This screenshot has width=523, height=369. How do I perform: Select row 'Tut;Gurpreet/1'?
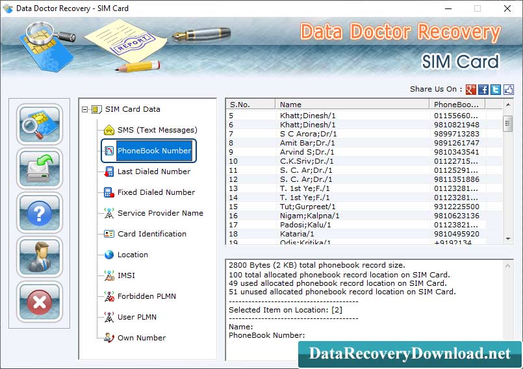[x=364, y=207]
